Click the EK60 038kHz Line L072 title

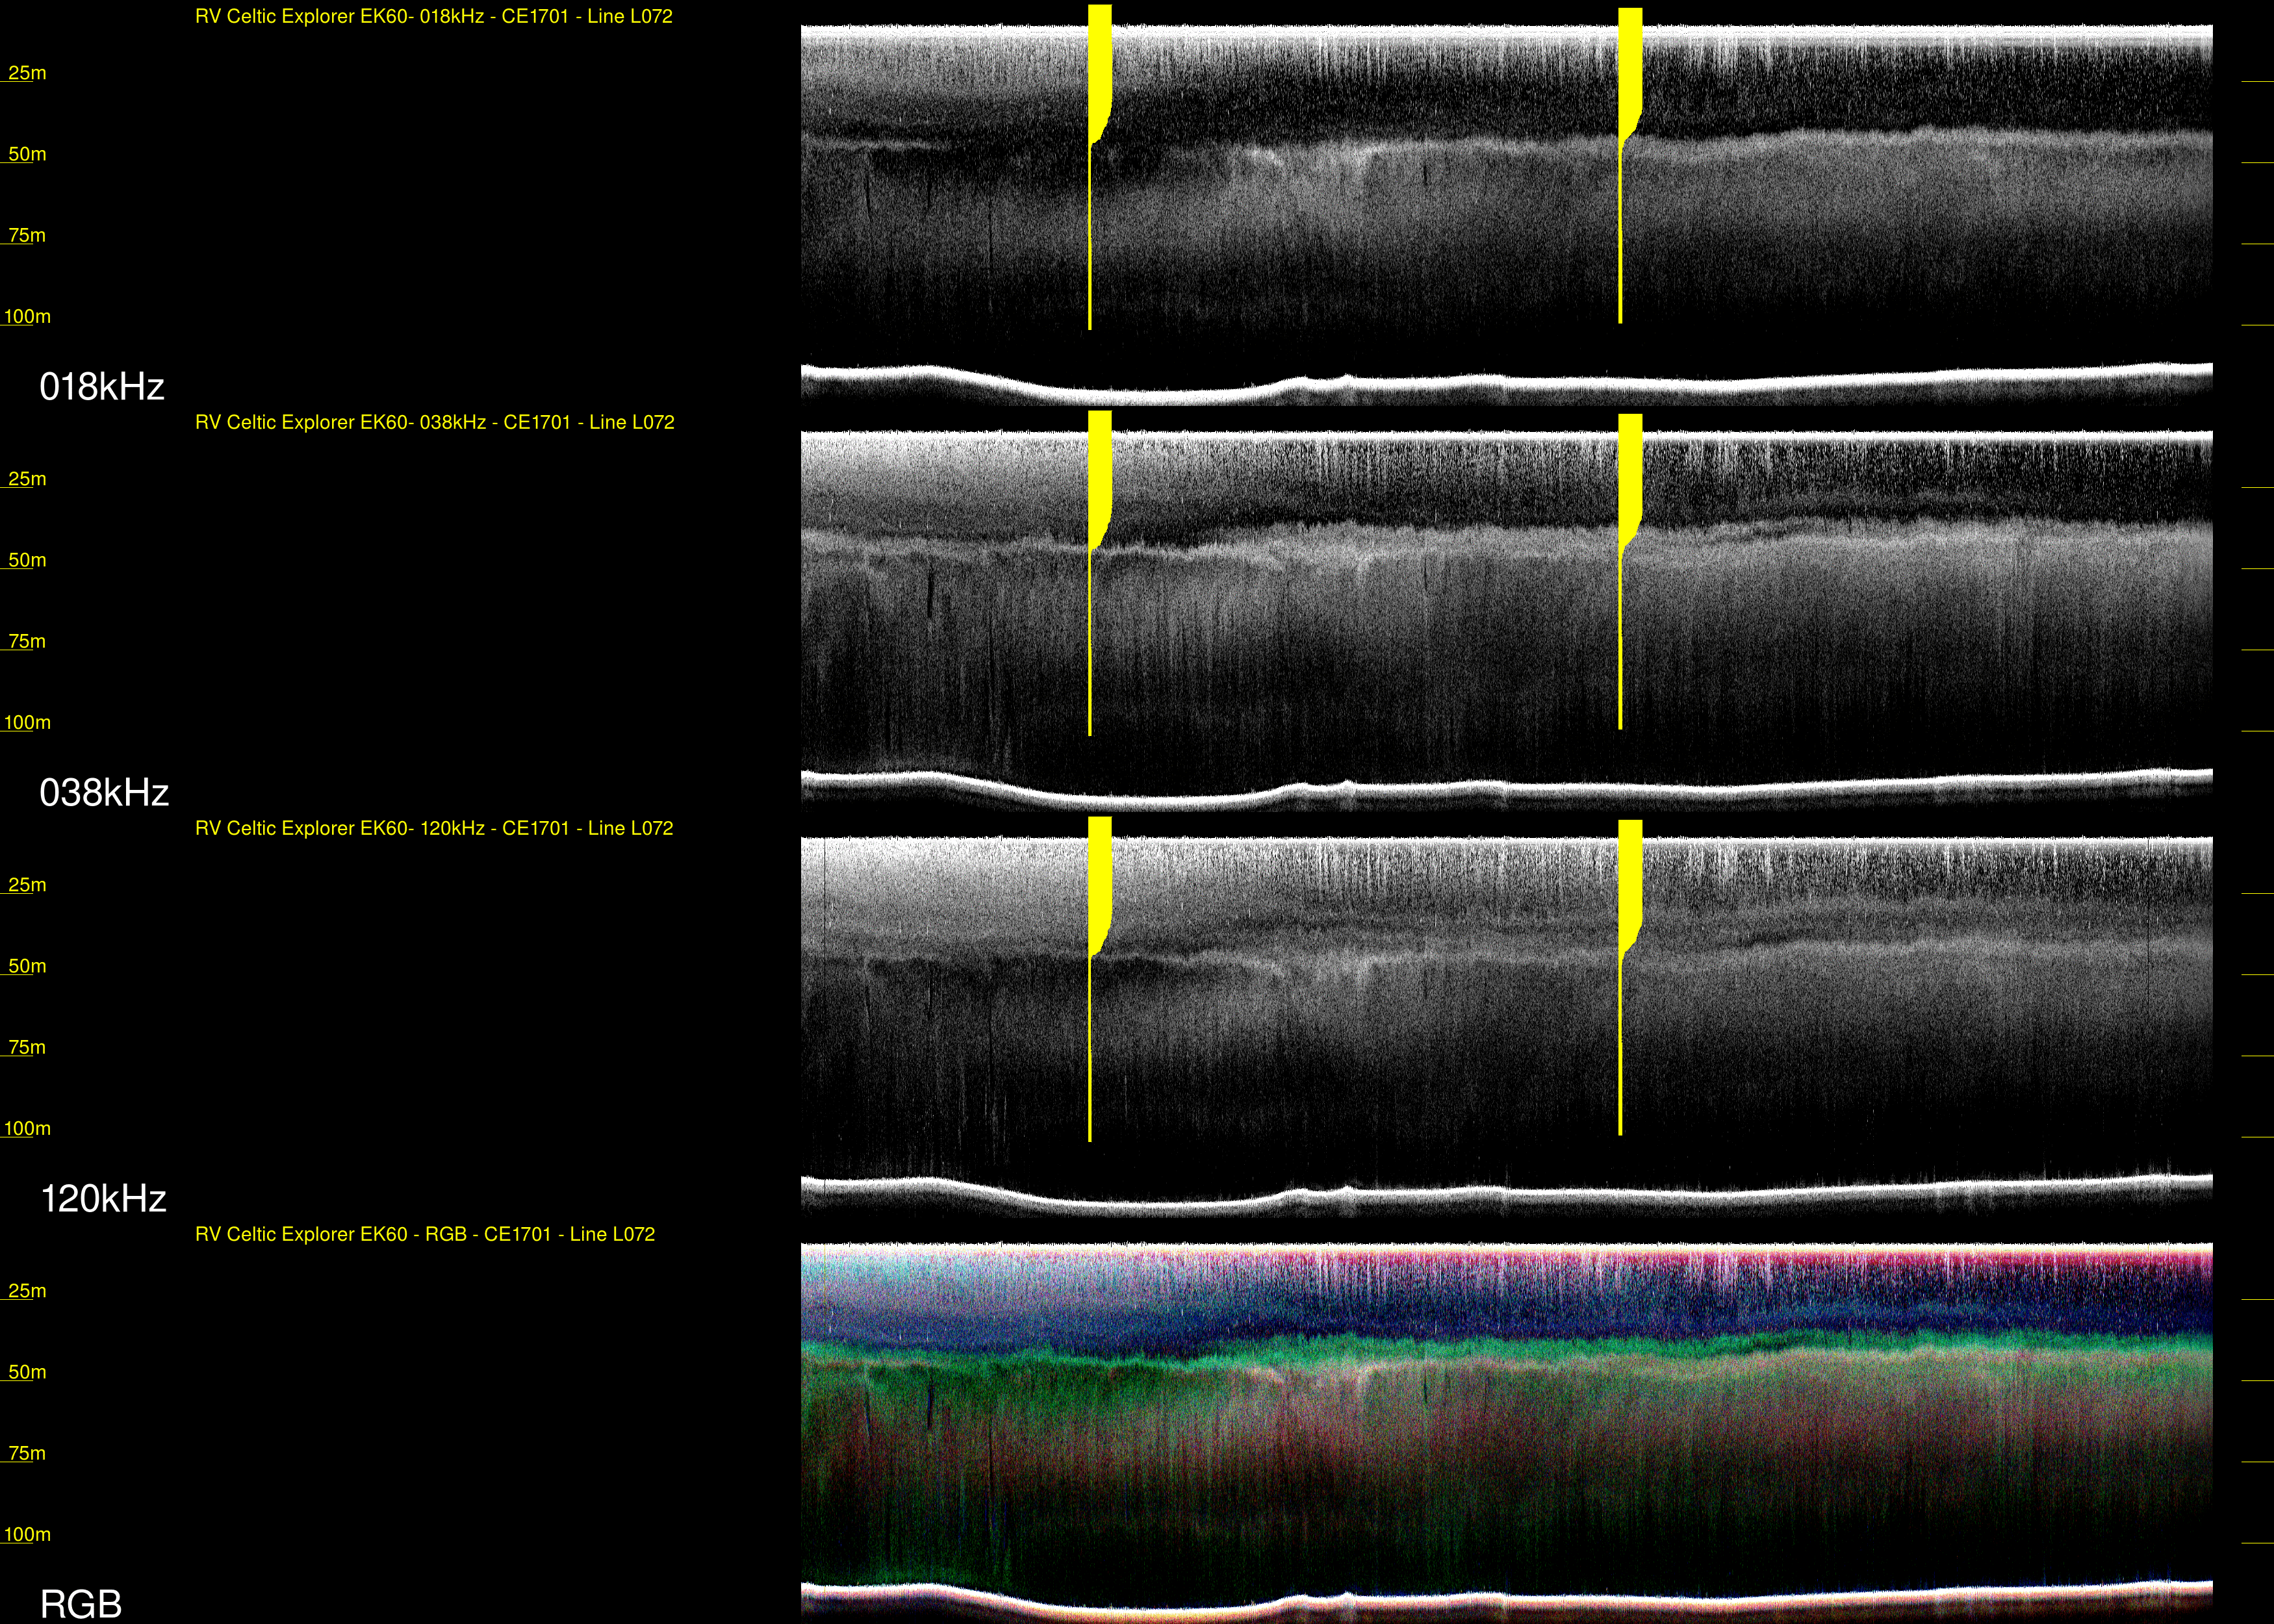tap(434, 423)
